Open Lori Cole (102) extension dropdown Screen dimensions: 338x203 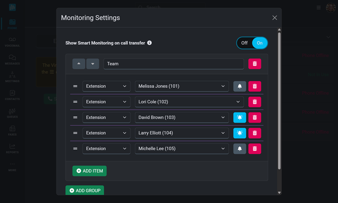point(189,102)
